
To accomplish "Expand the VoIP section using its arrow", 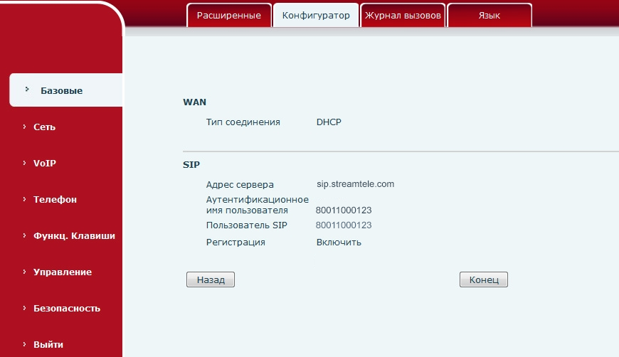I will coord(25,163).
